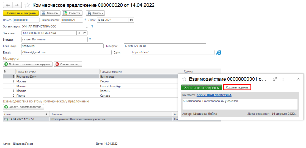Select the Москва – Казань route row

click(91, 91)
